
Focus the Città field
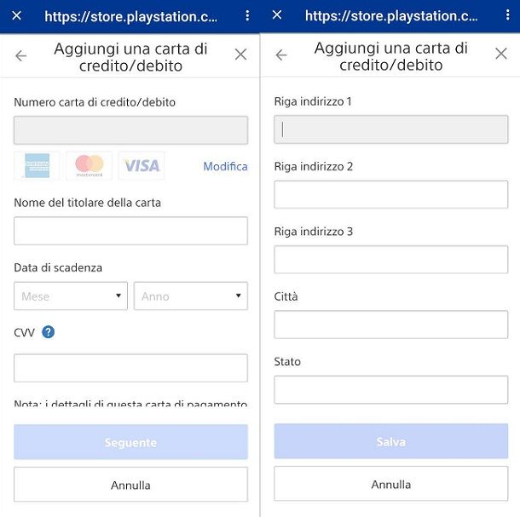click(x=391, y=325)
